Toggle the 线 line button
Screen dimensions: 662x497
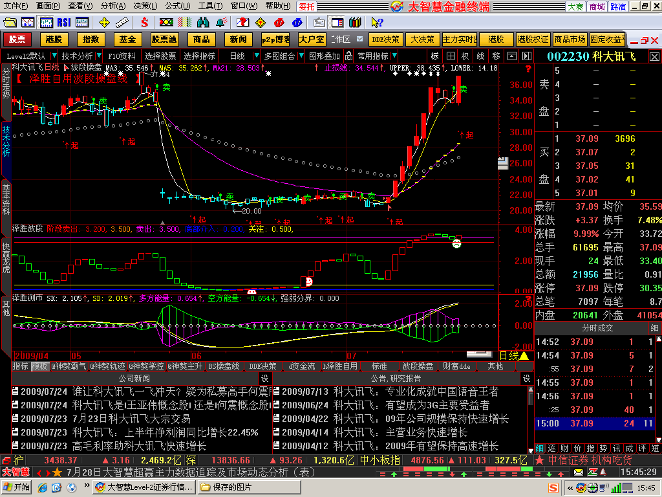[481, 56]
